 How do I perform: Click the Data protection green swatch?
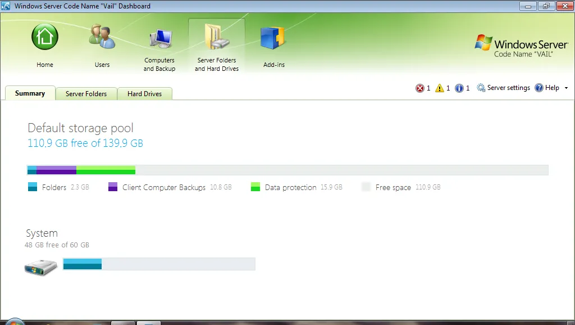(255, 187)
